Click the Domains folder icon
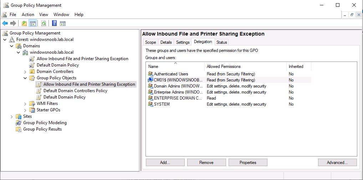The width and height of the screenshot is (363, 180). click(x=19, y=46)
